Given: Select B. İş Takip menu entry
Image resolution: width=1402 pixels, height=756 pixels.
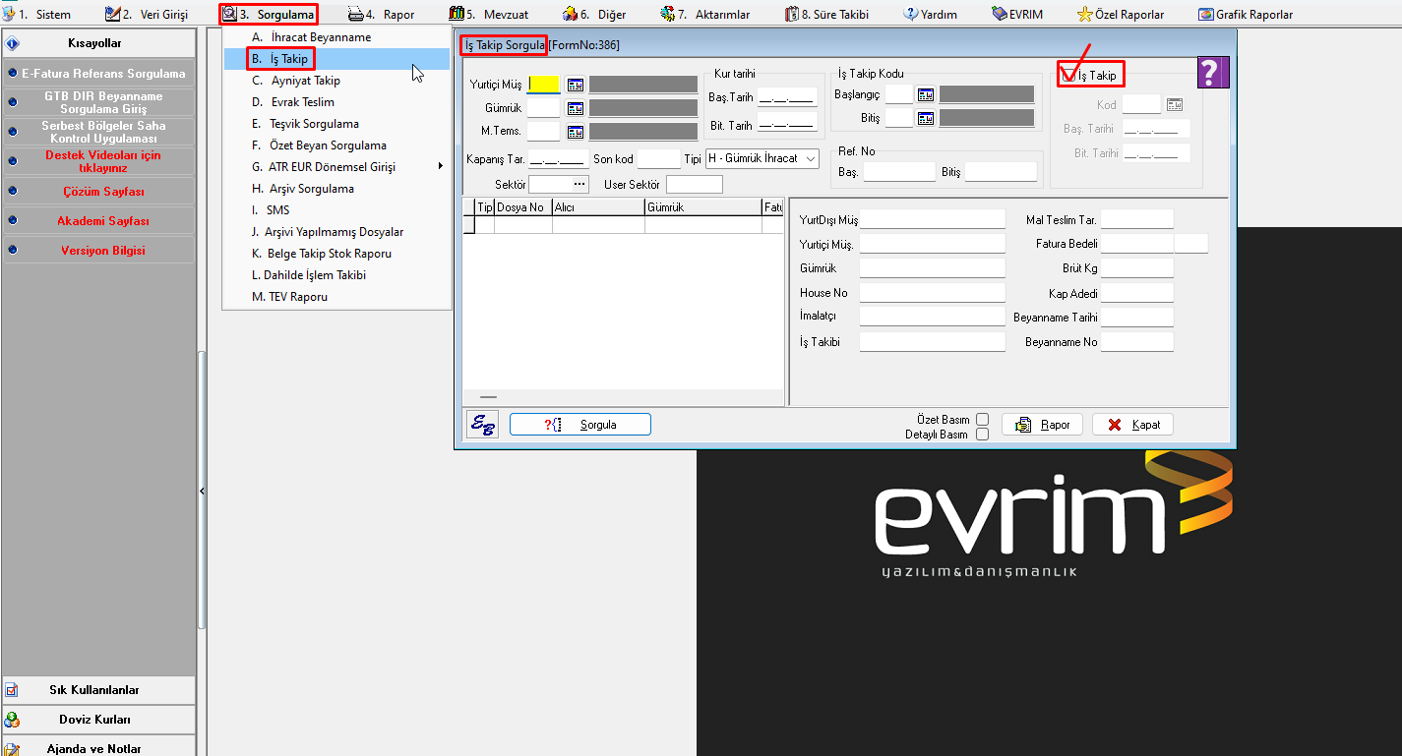Looking at the screenshot, I should pyautogui.click(x=336, y=59).
